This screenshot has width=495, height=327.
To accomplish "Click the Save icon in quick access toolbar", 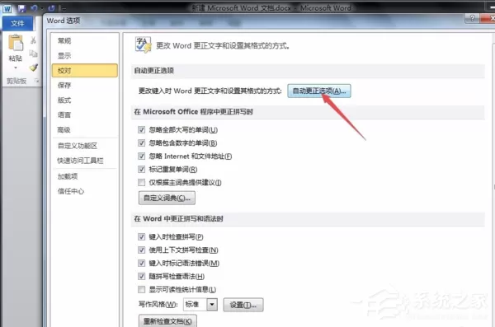I will (21, 8).
